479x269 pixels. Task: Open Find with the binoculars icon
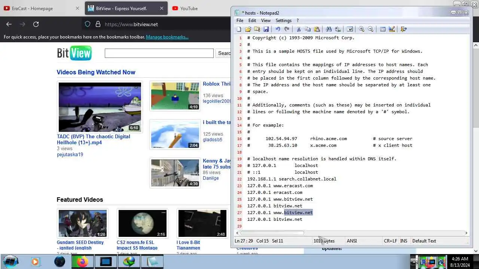pyautogui.click(x=329, y=29)
